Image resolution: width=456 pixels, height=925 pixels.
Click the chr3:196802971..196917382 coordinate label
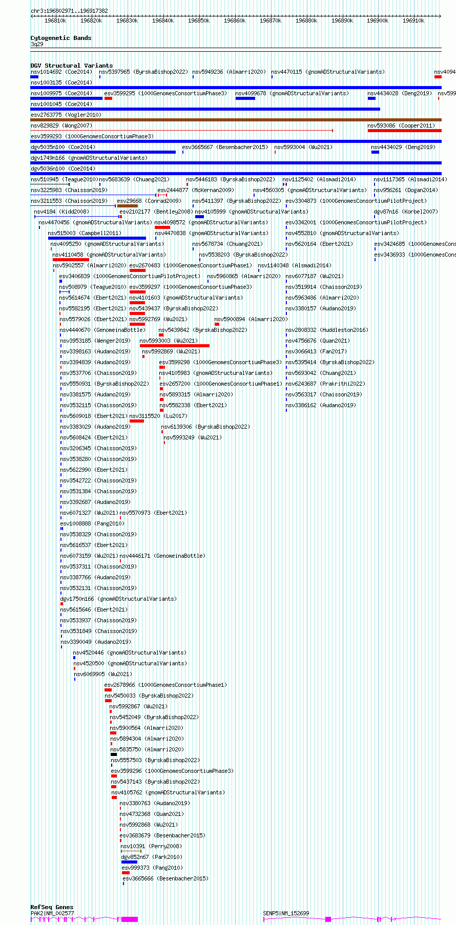pos(69,11)
